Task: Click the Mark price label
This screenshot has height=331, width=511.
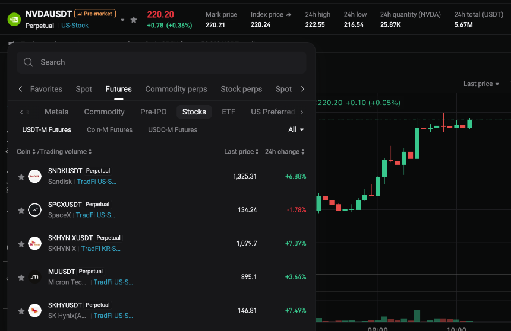Action: click(x=221, y=15)
